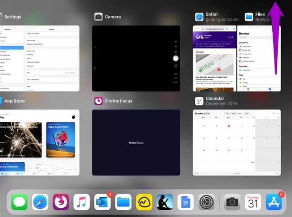This screenshot has width=292, height=217.
Task: Open Outlook with 4 badge in dock
Action: tap(102, 202)
